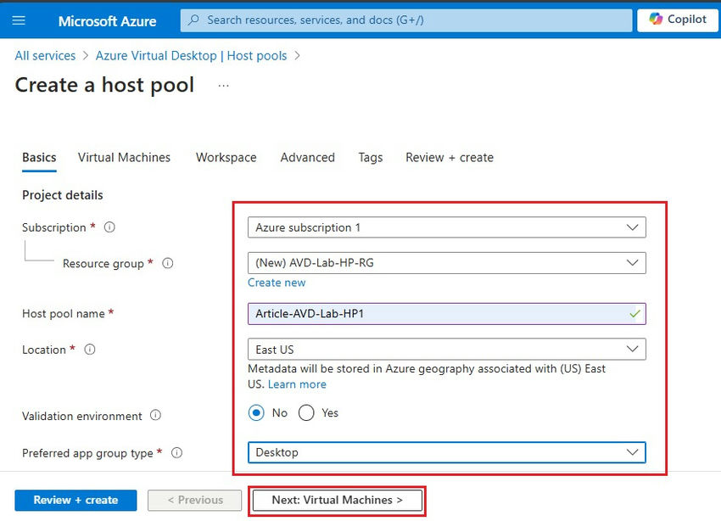Switch to the Virtual Machines tab
Screen dimensions: 721x521
[x=123, y=158]
